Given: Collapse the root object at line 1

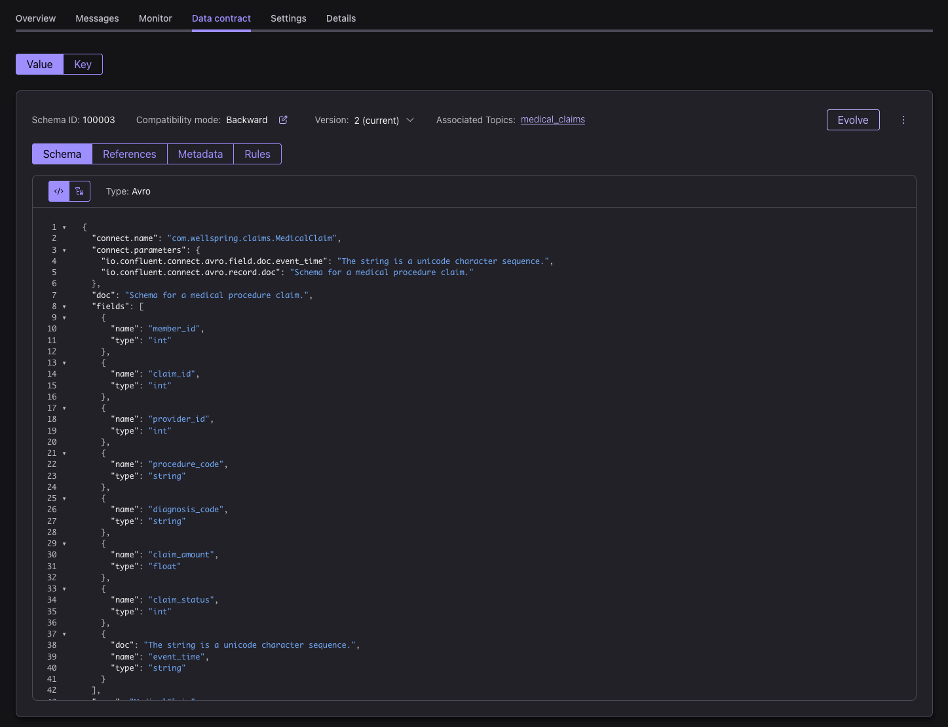Looking at the screenshot, I should (64, 227).
